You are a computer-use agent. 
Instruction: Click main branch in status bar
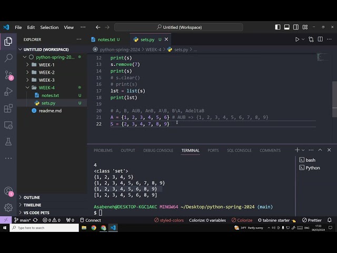coord(22,220)
